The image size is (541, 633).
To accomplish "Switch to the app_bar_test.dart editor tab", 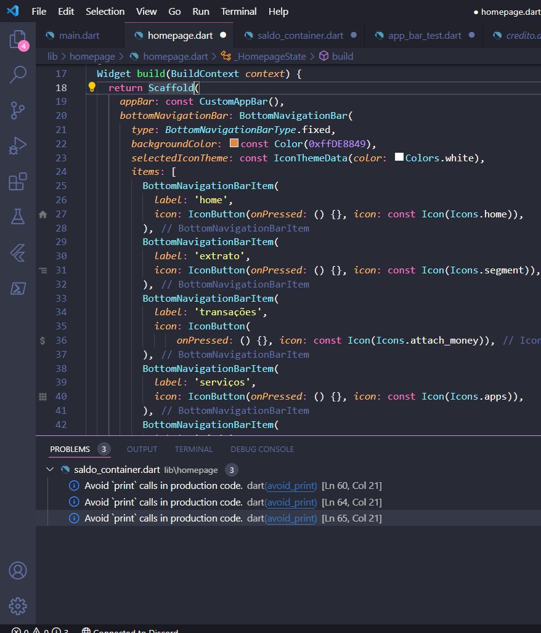I will 424,36.
